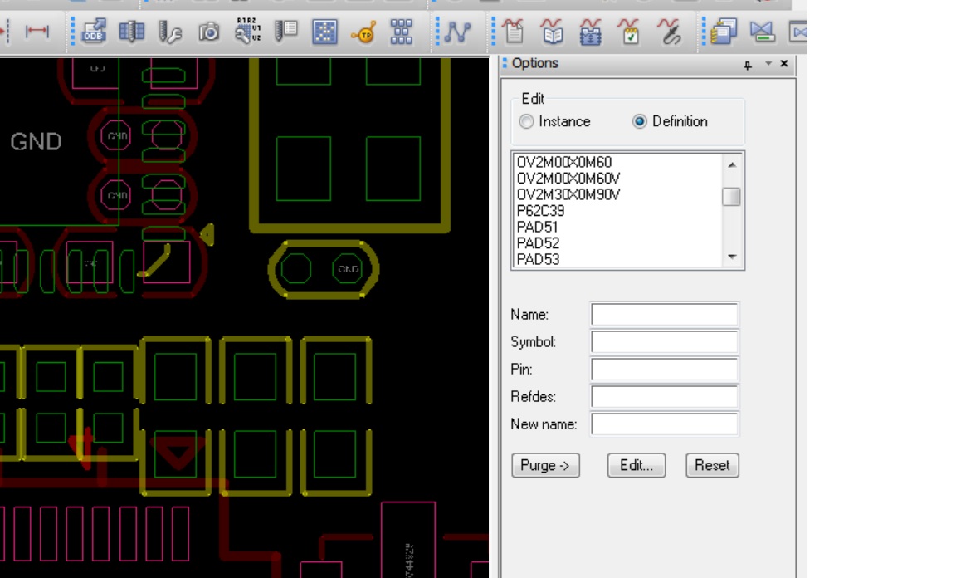Open the NC drill customization icon

pyautogui.click(x=132, y=31)
